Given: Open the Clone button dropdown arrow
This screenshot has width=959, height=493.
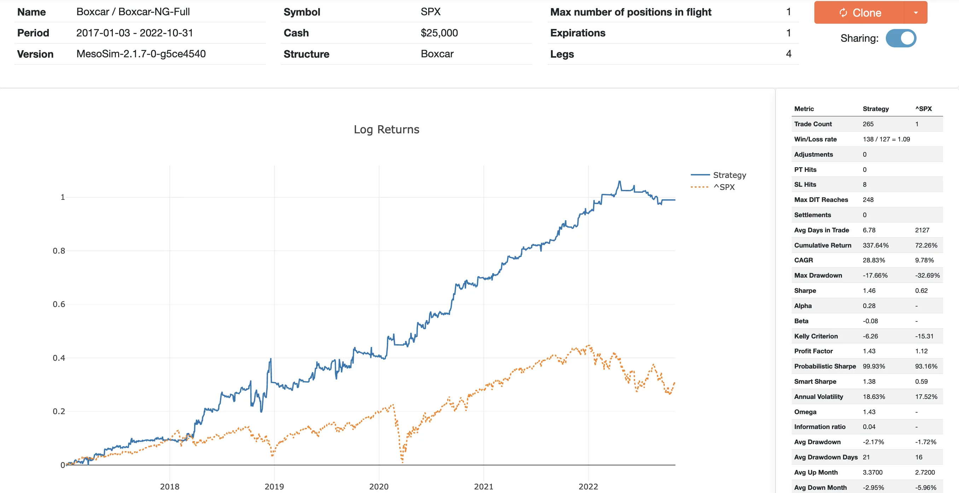Looking at the screenshot, I should click(x=916, y=13).
